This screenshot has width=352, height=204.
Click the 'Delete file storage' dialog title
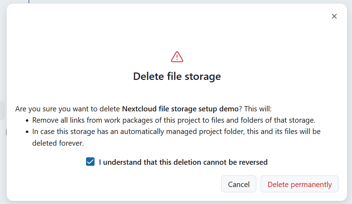pos(177,76)
